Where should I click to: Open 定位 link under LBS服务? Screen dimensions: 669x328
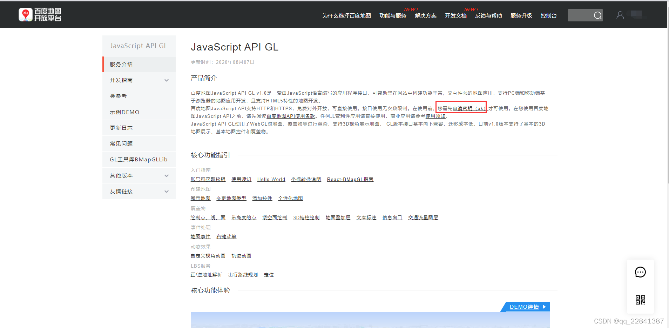[269, 275]
